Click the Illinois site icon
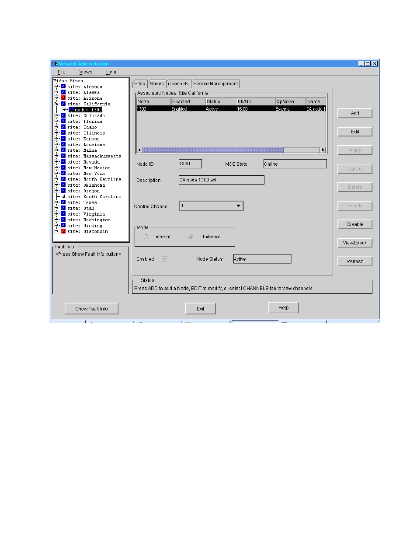 pyautogui.click(x=63, y=133)
